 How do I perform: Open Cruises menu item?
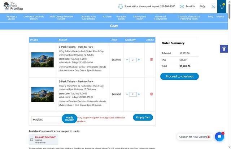click(107, 17)
